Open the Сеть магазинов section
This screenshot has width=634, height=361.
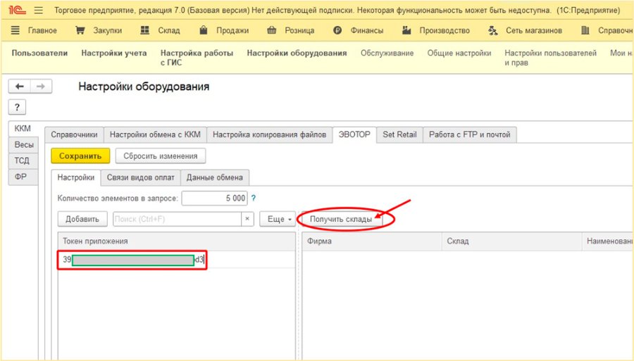point(525,30)
